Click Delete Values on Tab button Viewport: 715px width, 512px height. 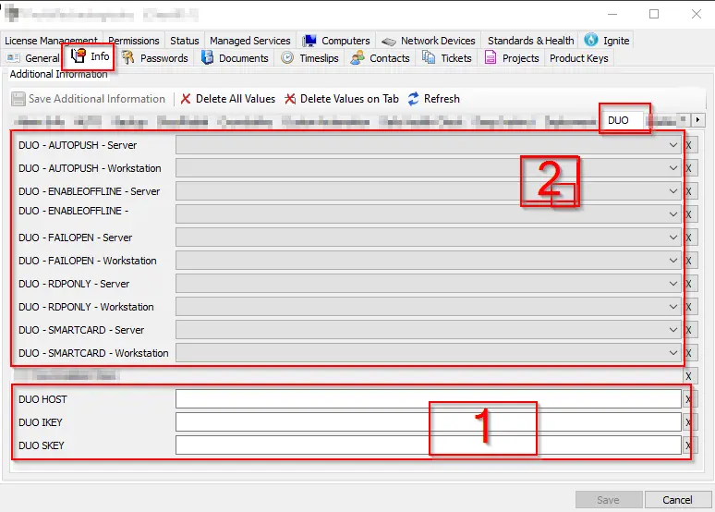342,99
